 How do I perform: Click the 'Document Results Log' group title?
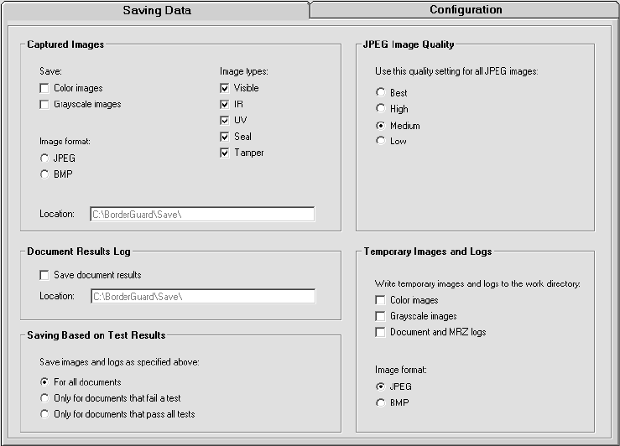coord(79,252)
